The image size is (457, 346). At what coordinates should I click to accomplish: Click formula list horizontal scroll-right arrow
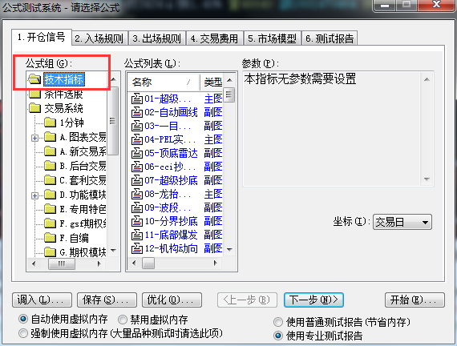click(x=215, y=263)
